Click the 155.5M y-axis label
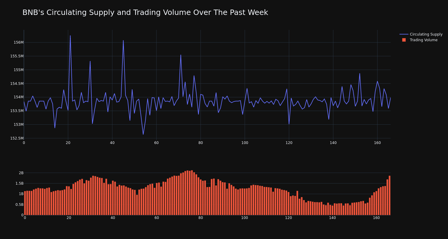448x239 pixels. 17,56
